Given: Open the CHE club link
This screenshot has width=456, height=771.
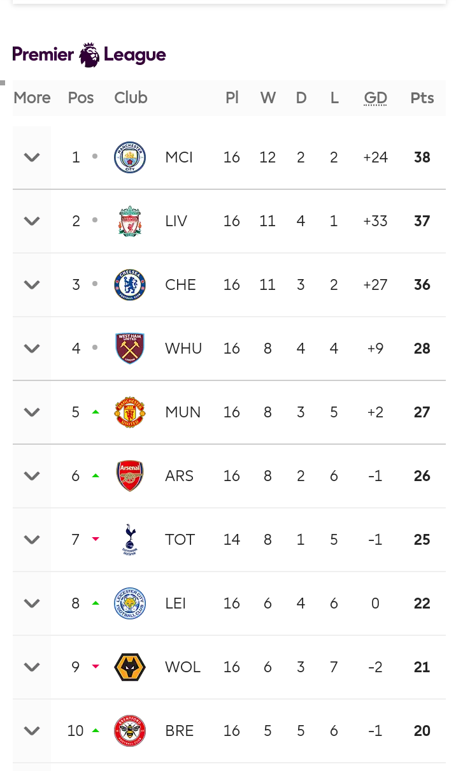Looking at the screenshot, I should point(180,285).
